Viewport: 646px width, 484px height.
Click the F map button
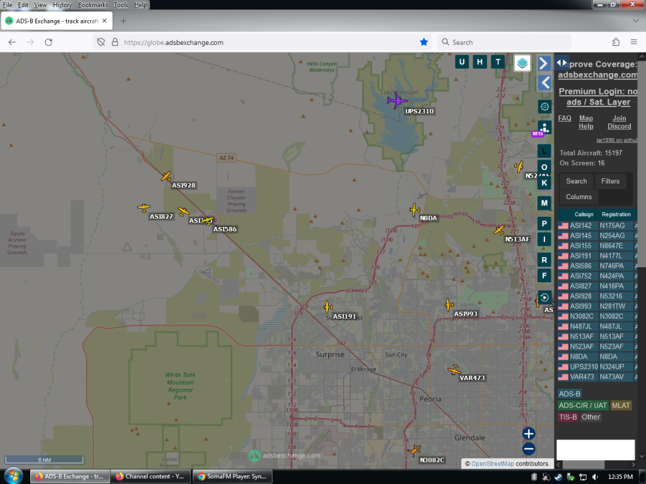coord(544,276)
